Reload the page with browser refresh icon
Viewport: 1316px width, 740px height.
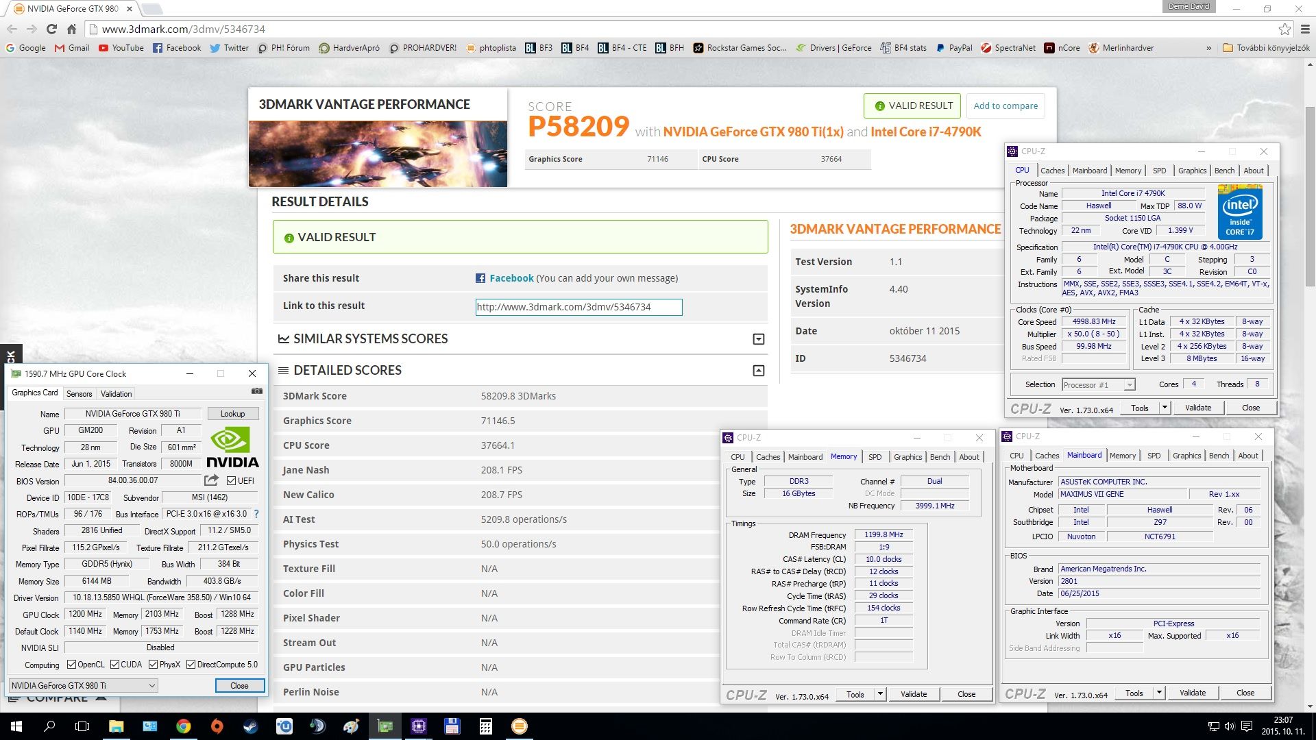coord(51,29)
